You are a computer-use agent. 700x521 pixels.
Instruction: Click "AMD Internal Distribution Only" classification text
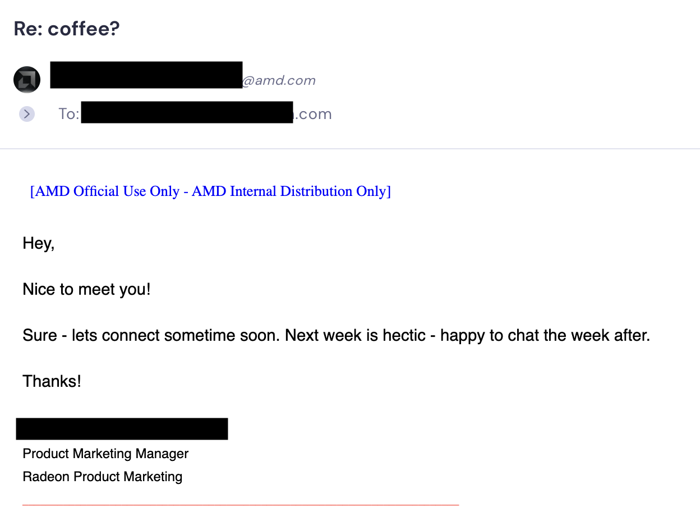tap(289, 191)
